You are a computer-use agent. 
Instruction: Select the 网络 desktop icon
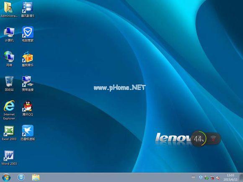click(9, 59)
